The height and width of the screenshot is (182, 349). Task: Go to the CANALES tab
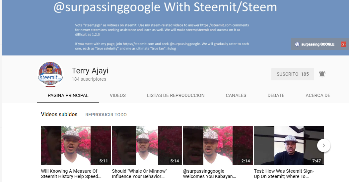pyautogui.click(x=236, y=95)
